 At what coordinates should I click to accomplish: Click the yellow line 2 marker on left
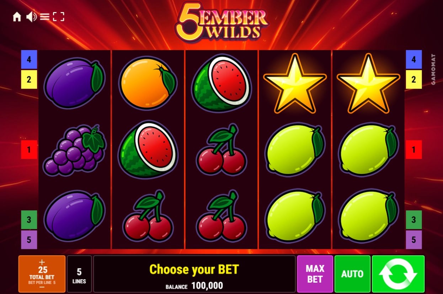pos(29,79)
